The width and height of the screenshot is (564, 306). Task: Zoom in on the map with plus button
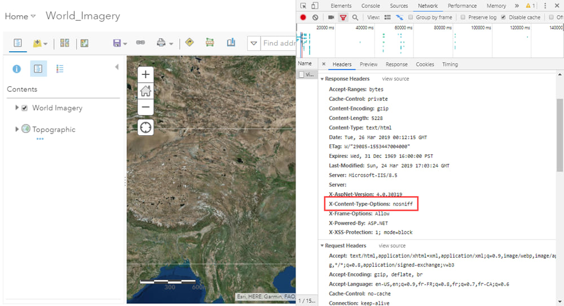click(x=146, y=74)
